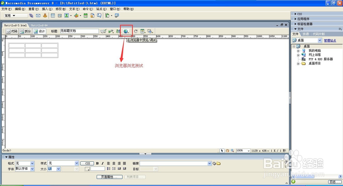The image size is (343, 186).
Task: Align text center in properties
Action: (114, 163)
